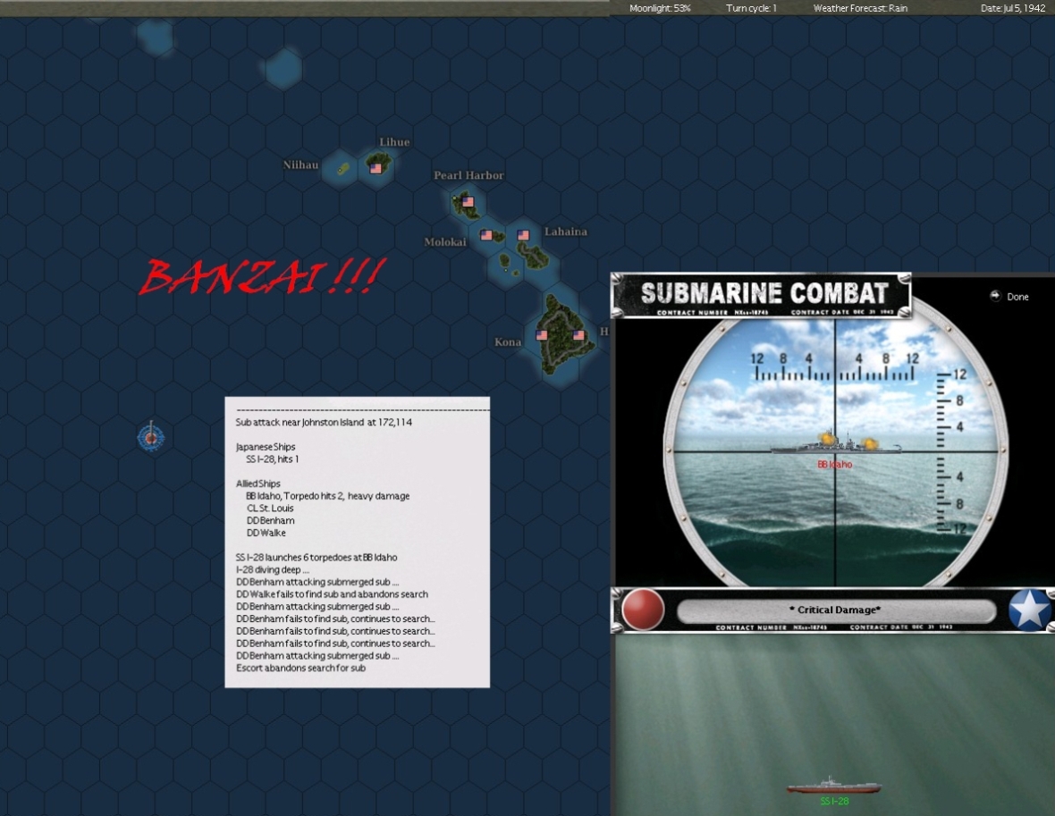Select the Niihau island hex
Screen dimensions: 1055x816
point(342,168)
